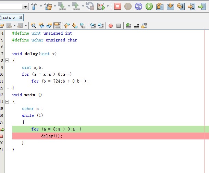This screenshot has height=173, width=209.
Task: Close the main.c tab
Action: point(21,17)
